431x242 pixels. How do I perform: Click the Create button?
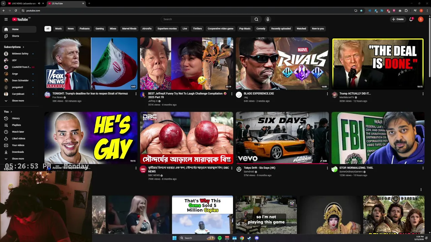[x=398, y=19]
